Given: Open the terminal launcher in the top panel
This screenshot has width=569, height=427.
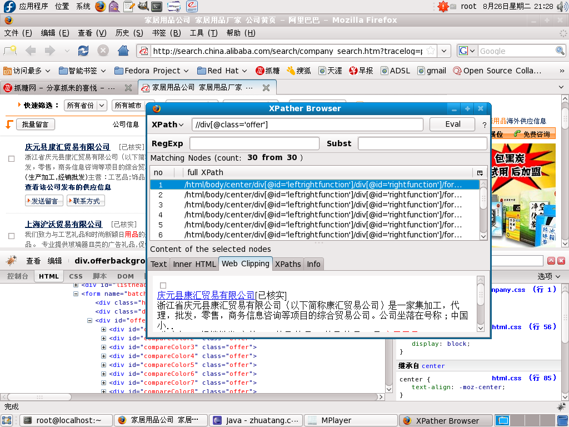Looking at the screenshot, I should click(157, 6).
